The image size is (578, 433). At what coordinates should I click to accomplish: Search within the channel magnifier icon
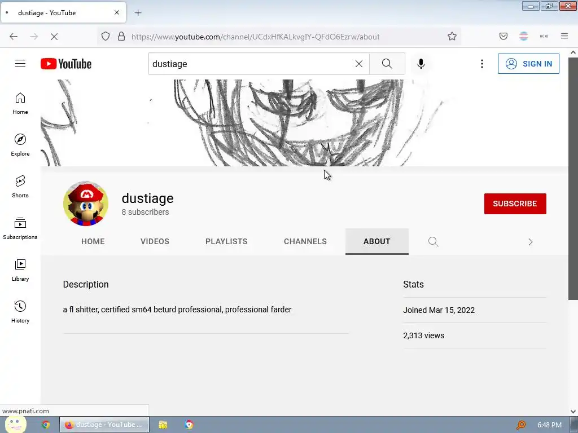coord(433,241)
